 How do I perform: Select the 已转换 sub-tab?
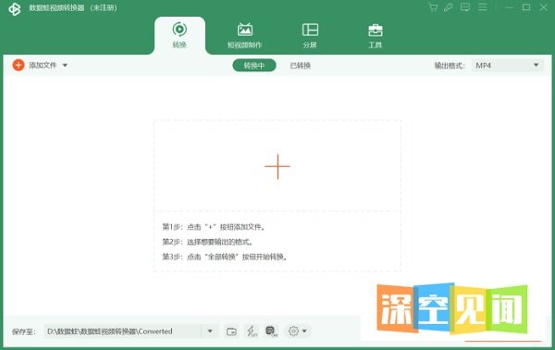tap(300, 66)
